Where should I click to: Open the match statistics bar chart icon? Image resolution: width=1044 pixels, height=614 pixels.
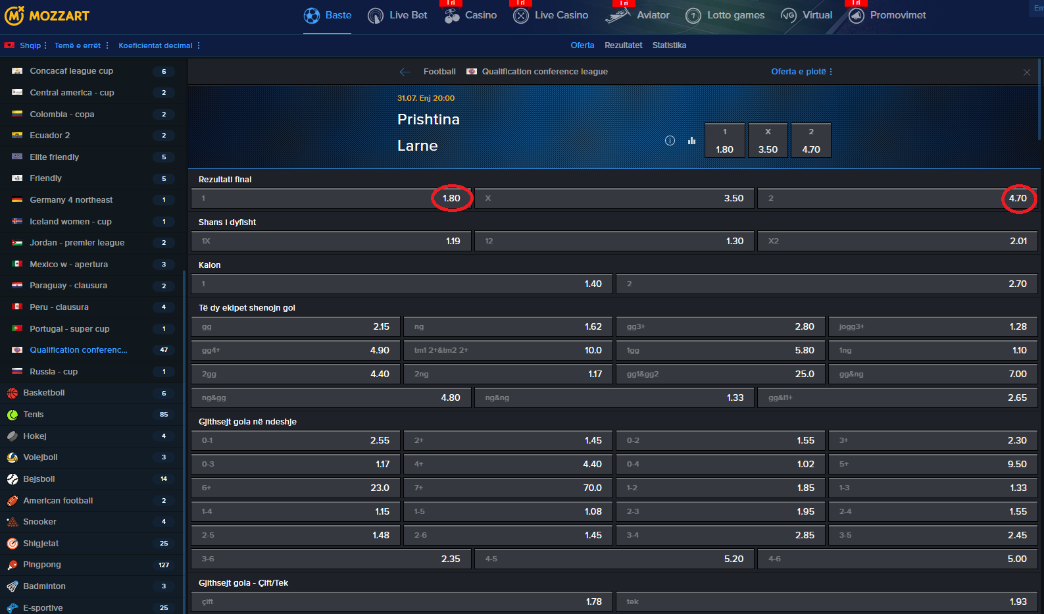point(691,140)
